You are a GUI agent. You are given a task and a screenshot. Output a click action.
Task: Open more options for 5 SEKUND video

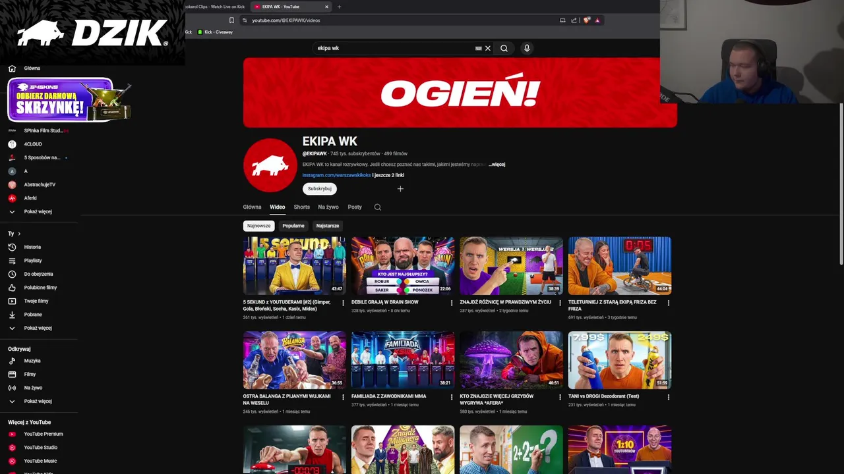pyautogui.click(x=343, y=303)
